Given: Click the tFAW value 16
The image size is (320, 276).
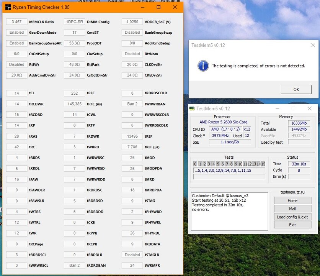Looking at the screenshot, I should pyautogui.click(x=16, y=179).
